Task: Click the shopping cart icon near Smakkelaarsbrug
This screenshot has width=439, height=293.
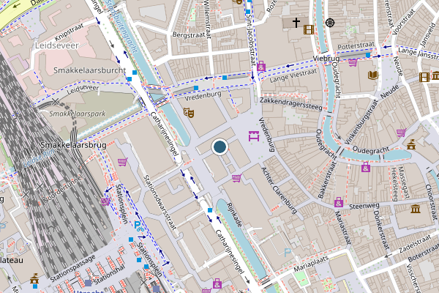Action: (x=123, y=162)
